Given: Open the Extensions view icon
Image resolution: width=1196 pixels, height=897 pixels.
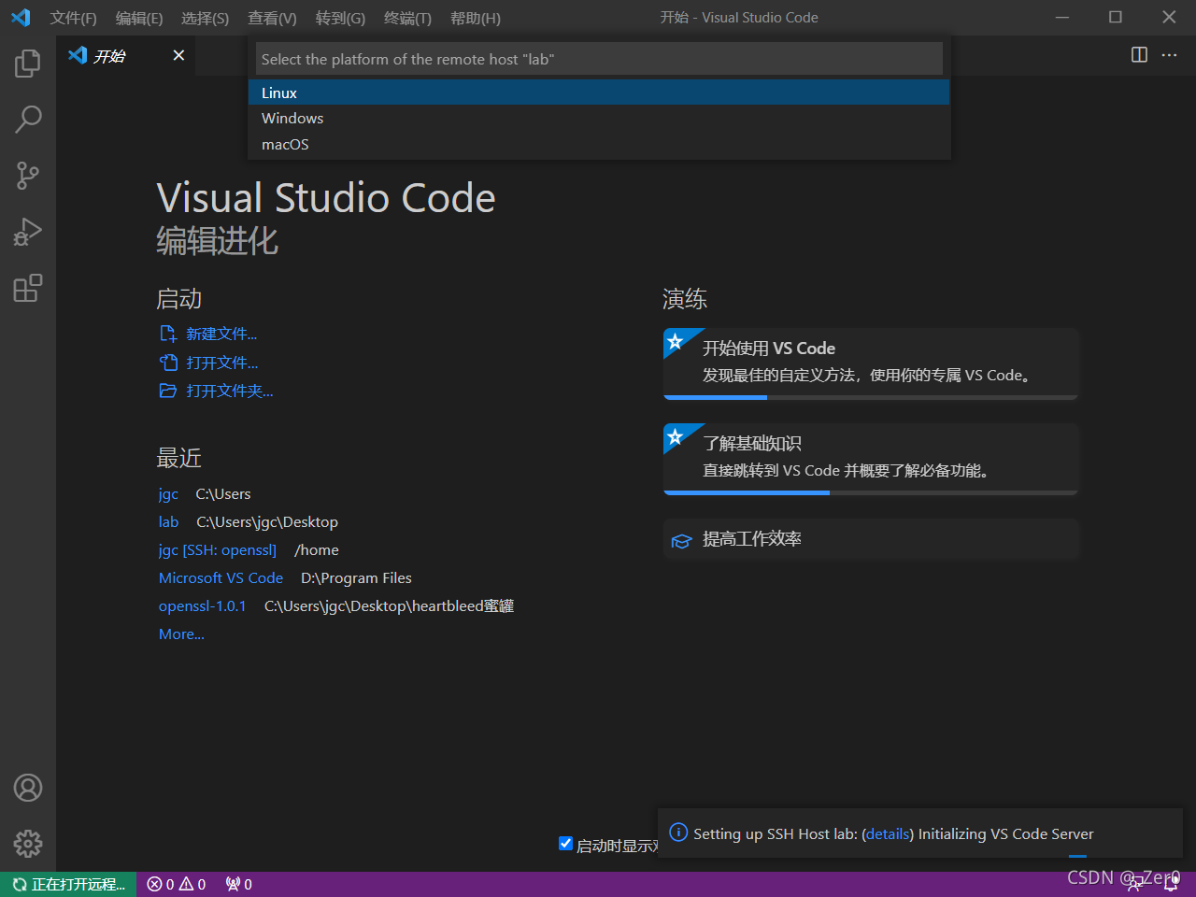Looking at the screenshot, I should [28, 288].
